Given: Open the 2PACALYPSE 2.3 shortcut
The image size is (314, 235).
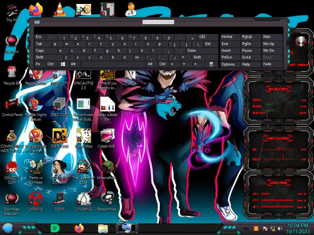Looking at the screenshot, I should coord(83,80).
